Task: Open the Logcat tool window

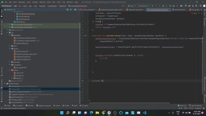Action: [x=84, y=105]
